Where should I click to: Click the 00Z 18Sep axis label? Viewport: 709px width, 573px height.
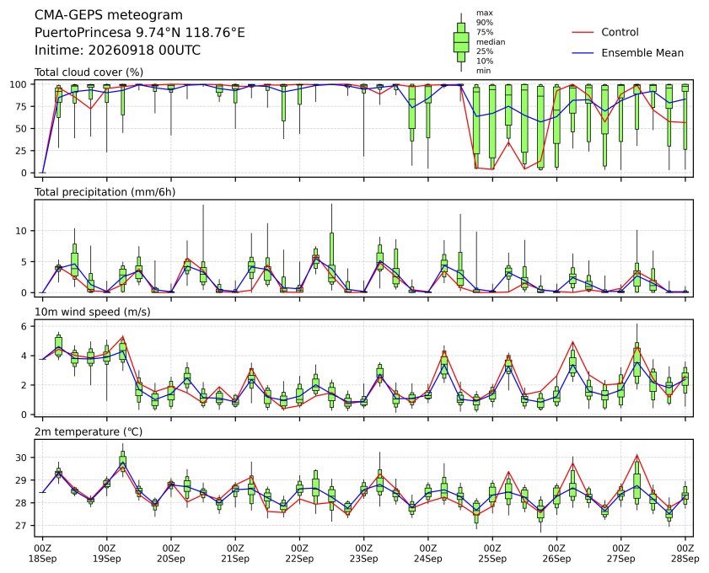click(42, 554)
